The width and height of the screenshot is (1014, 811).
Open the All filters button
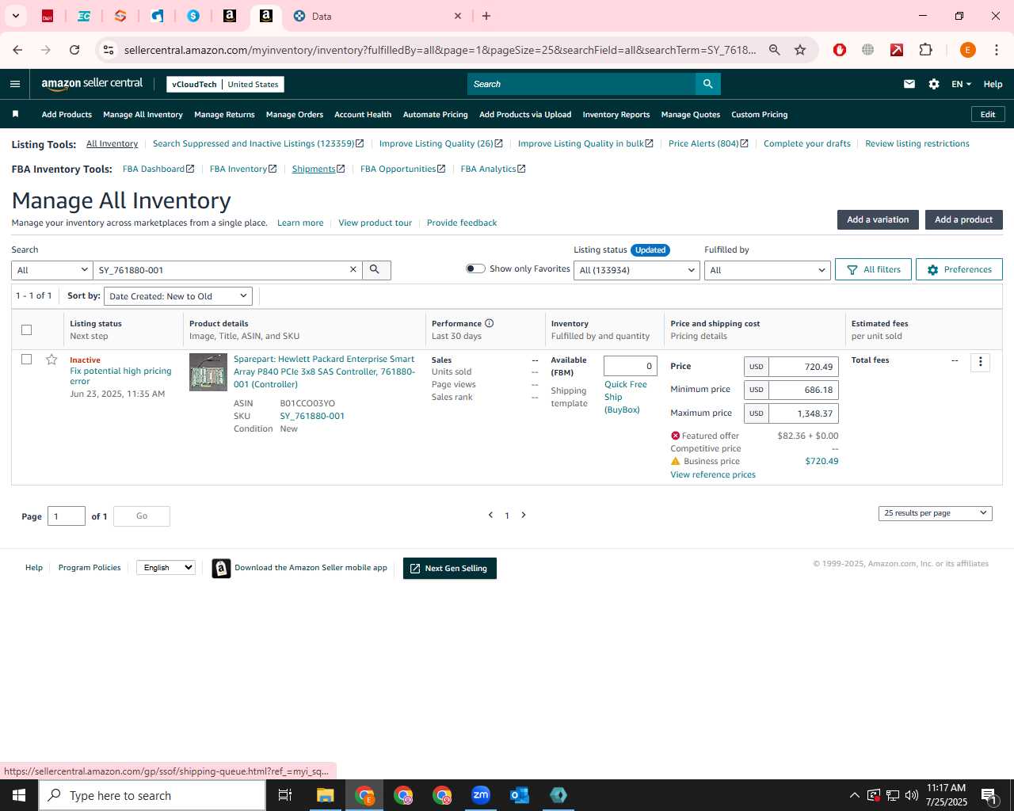click(873, 269)
